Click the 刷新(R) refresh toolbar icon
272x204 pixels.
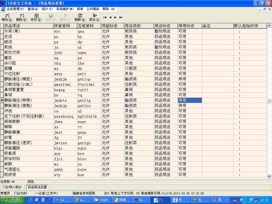[80, 17]
